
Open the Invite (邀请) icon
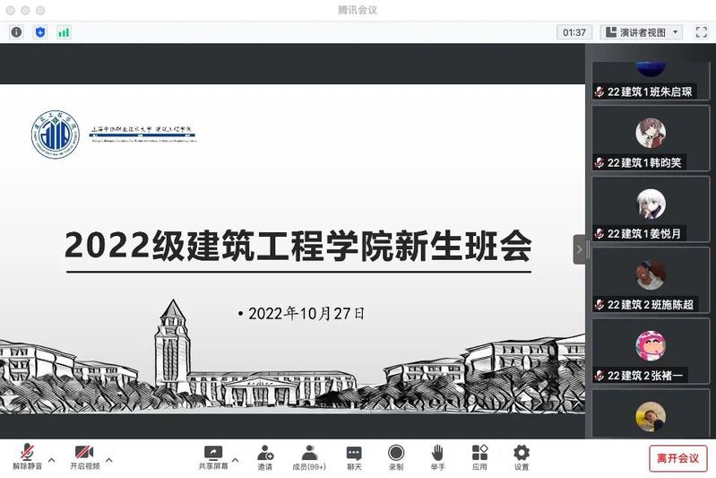pos(265,456)
